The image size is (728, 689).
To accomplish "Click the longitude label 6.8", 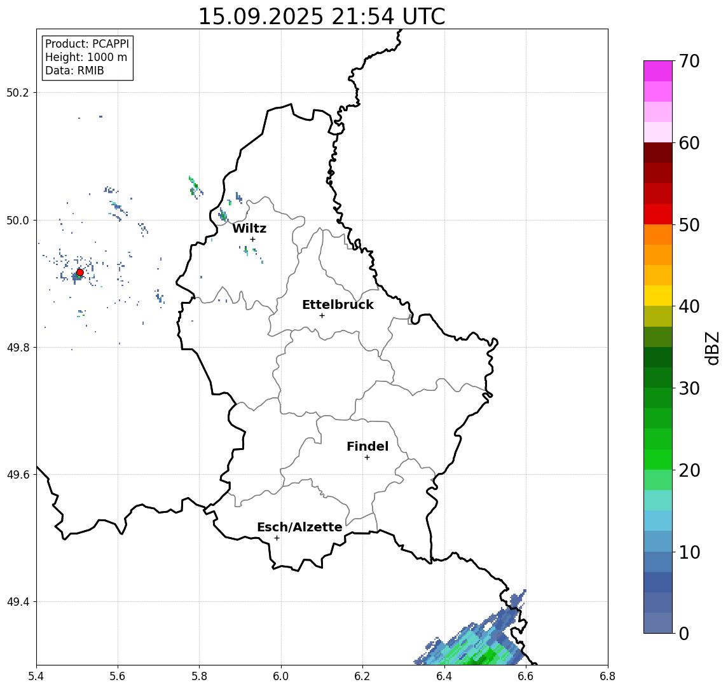I will pyautogui.click(x=608, y=676).
